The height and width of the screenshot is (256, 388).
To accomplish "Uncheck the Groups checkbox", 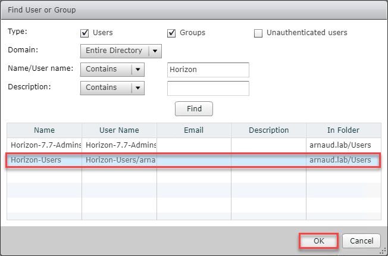I will click(x=172, y=33).
